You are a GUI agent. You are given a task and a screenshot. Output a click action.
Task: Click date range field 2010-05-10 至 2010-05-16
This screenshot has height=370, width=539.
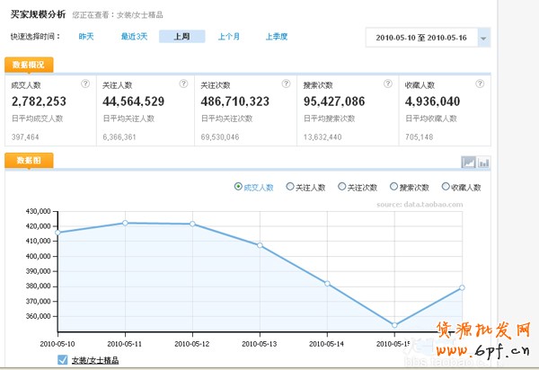pos(421,38)
